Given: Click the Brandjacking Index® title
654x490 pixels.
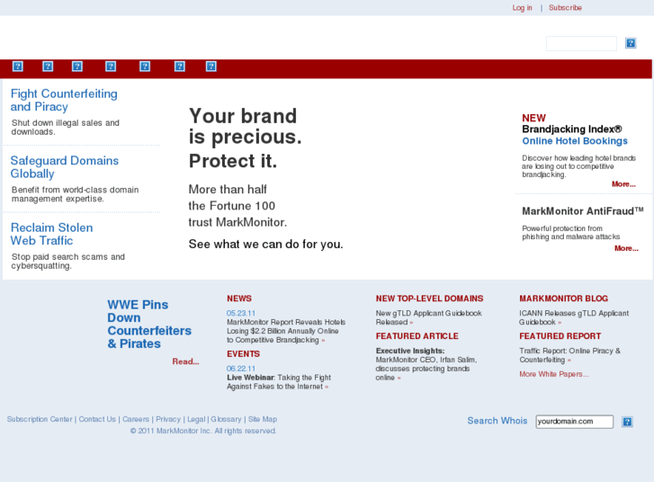Looking at the screenshot, I should 572,129.
